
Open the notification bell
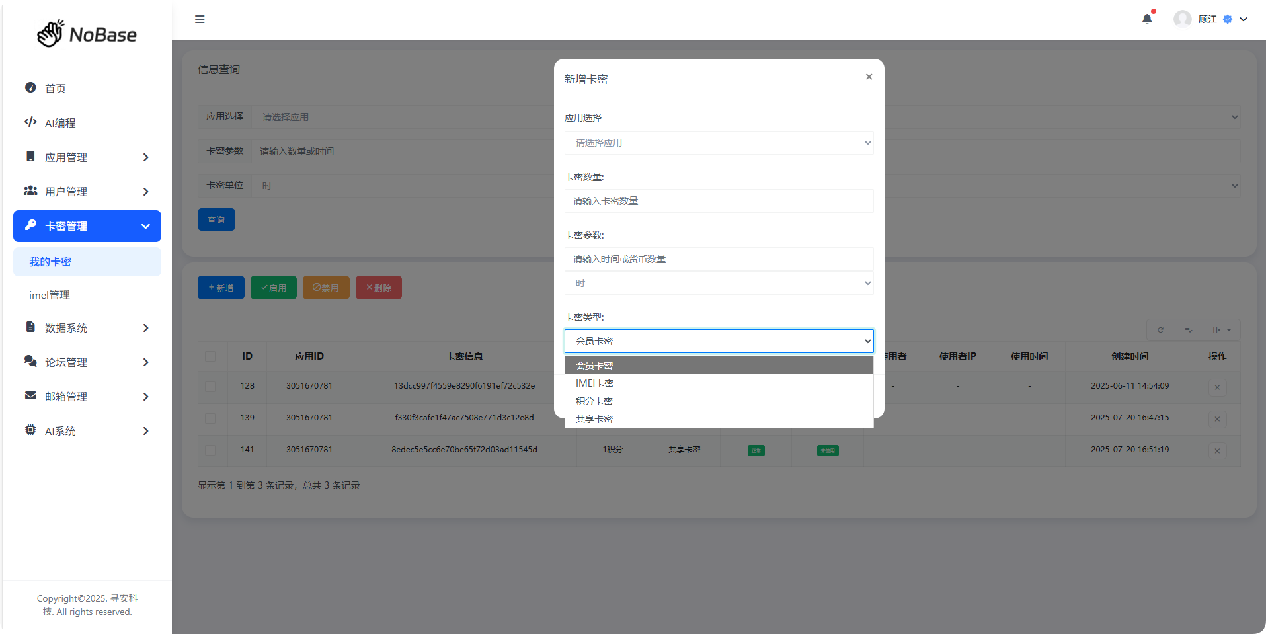(x=1147, y=19)
